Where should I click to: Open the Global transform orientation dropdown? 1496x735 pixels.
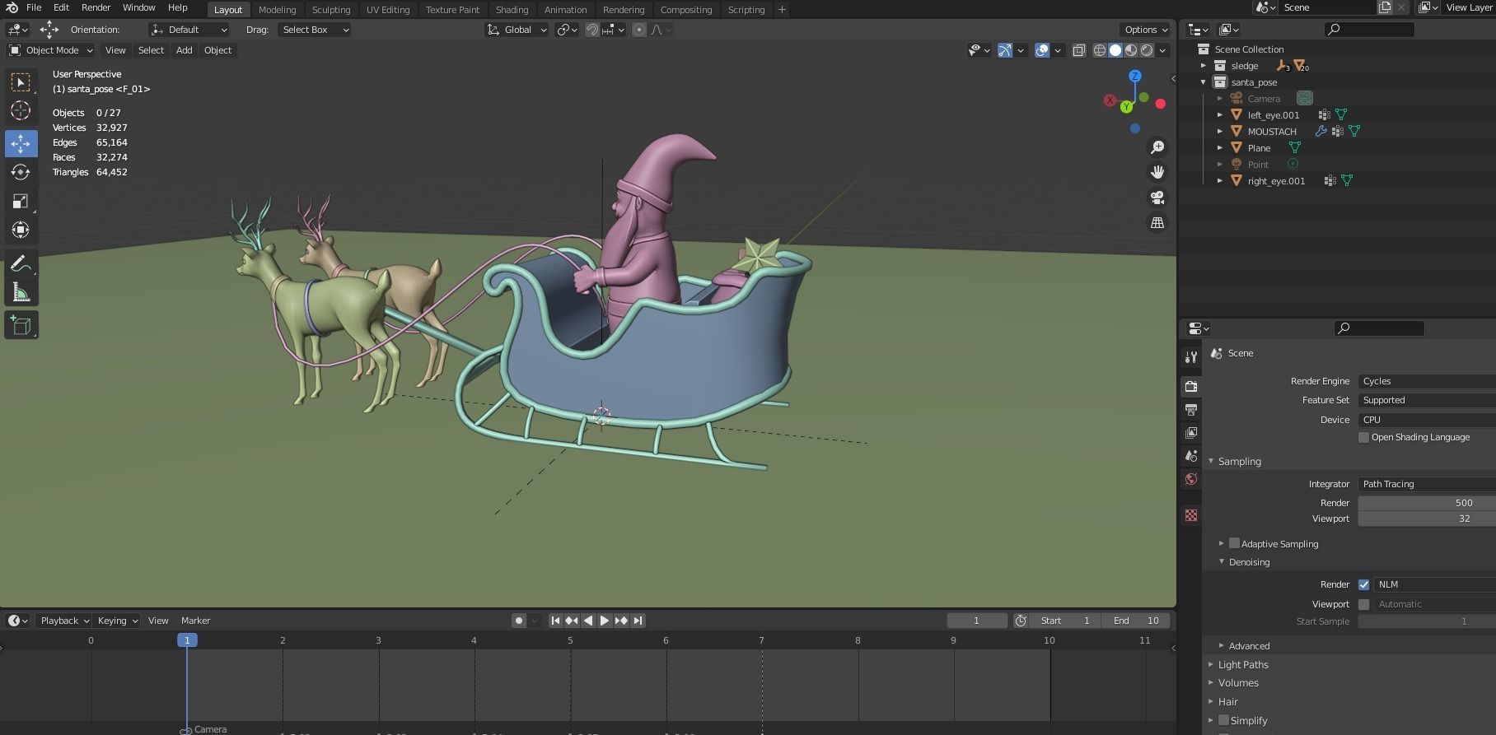click(517, 30)
